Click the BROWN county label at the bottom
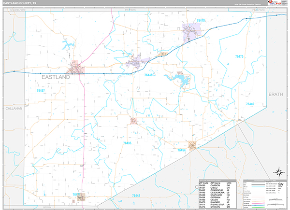This screenshot has width=290, height=210. click(x=47, y=207)
